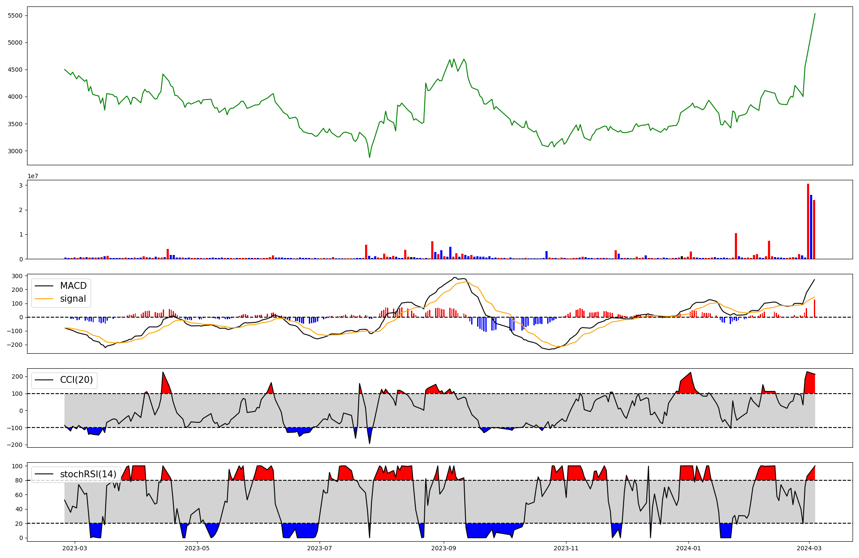Click the 80 tick on stochRSI axis
Viewport: 859px width, 558px height.
pos(19,480)
